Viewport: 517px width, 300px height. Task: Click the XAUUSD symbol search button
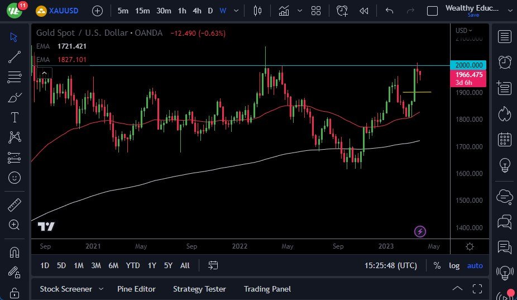[59, 11]
